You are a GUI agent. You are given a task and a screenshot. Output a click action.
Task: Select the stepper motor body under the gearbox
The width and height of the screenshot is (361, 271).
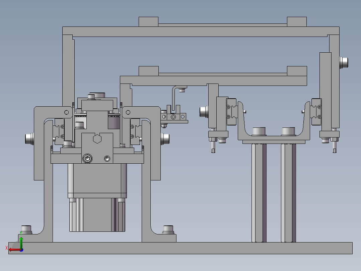pos(97,215)
